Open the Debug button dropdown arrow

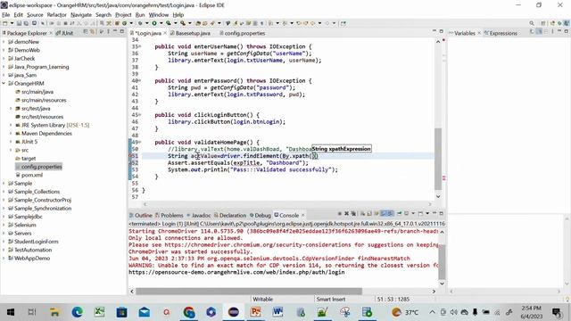tap(146, 23)
